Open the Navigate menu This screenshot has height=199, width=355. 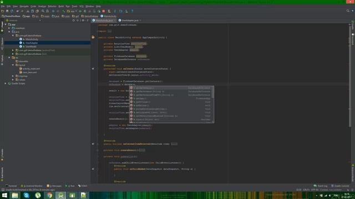pos(24,6)
